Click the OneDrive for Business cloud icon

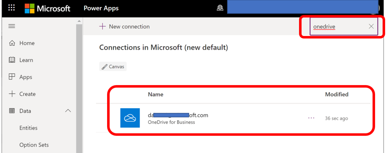[x=130, y=118]
